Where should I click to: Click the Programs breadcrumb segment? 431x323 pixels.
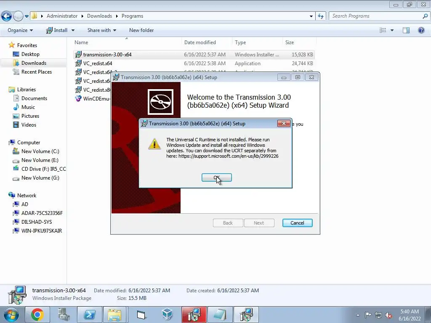(132, 16)
